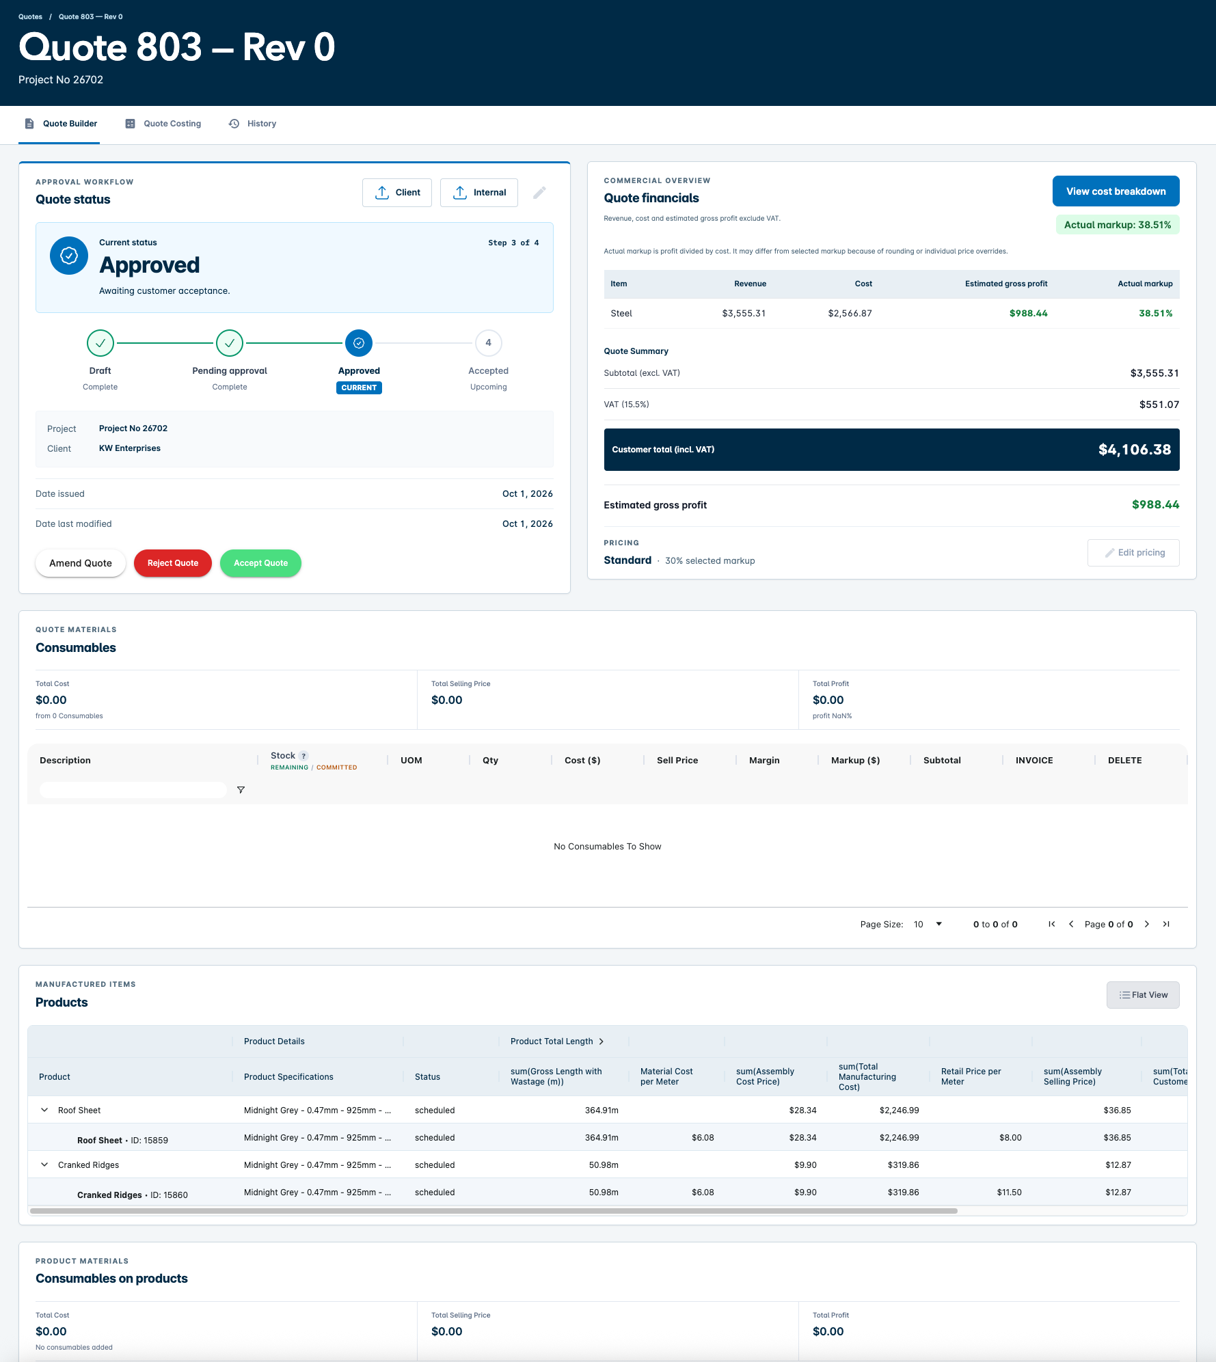Click the Sell Price column header
Viewport: 1216px width, 1362px height.
[677, 761]
